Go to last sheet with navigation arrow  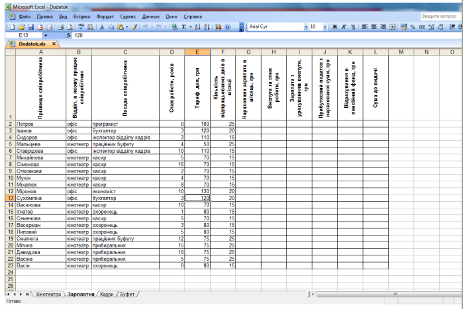(x=27, y=294)
